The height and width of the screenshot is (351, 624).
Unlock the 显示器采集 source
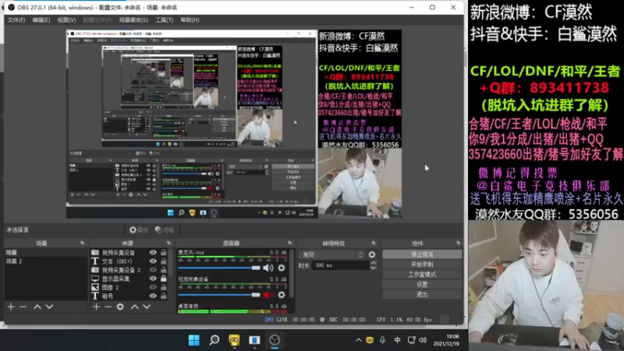point(164,278)
